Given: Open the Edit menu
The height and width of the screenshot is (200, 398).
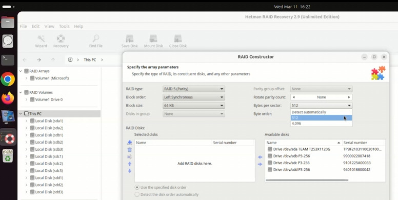Looking at the screenshot, I should click(x=35, y=26).
